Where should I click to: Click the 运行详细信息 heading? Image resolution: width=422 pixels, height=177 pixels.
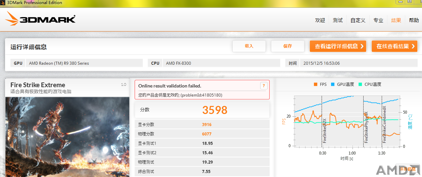(29, 47)
